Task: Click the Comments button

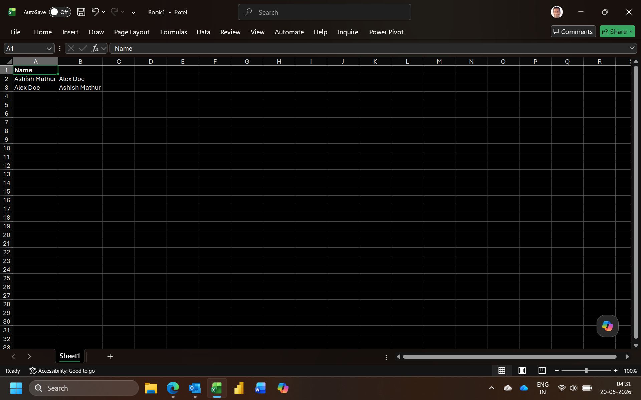Action: (573, 32)
